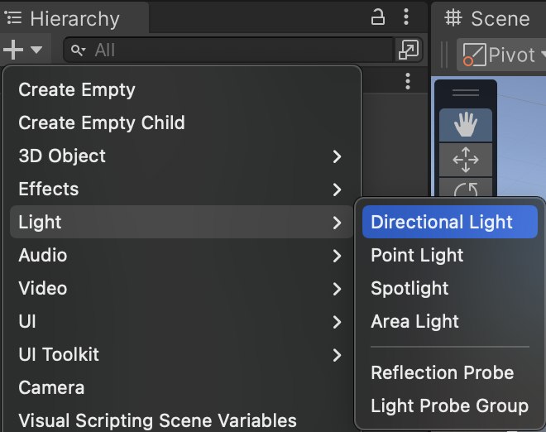
Task: Click the Hierarchy panel lock icon
Action: tap(378, 17)
